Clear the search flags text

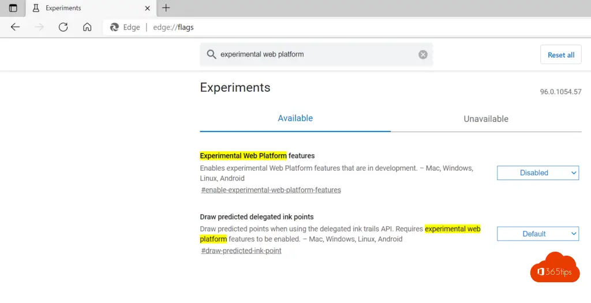click(423, 54)
